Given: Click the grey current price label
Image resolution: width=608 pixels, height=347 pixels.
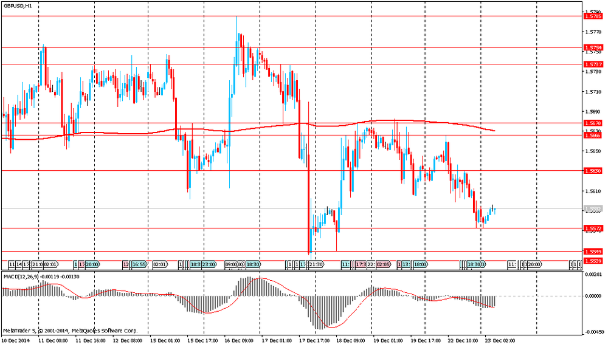Looking at the screenshot, I should click(x=593, y=208).
